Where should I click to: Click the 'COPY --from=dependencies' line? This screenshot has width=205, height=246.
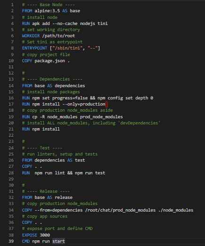pos(107,210)
